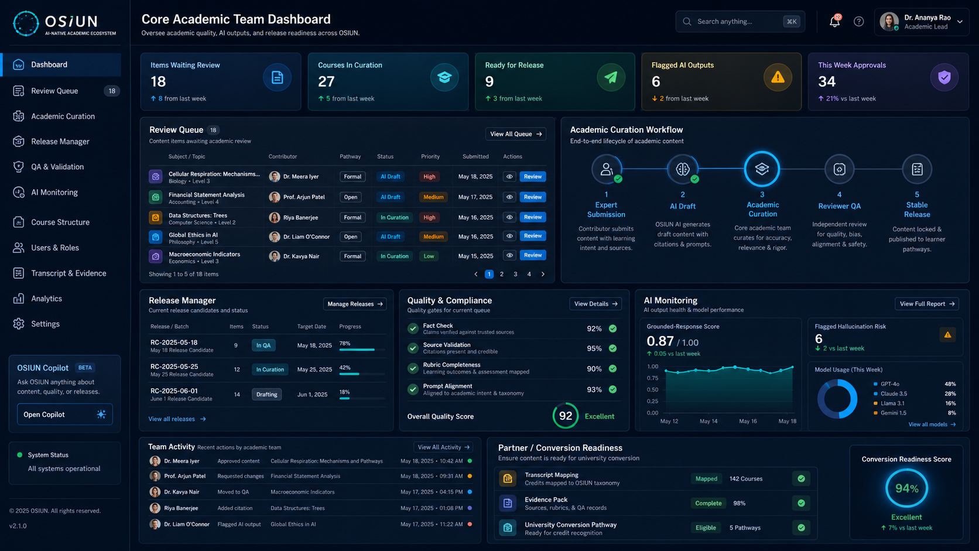Viewport: 979px width, 551px height.
Task: Go to previous review queue page arrow
Action: (476, 274)
